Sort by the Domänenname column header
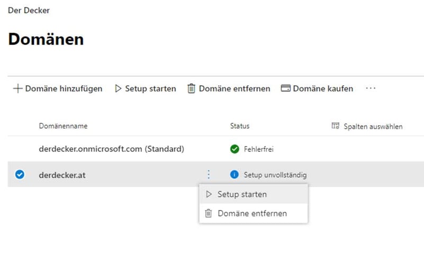Viewport: 424px width, 255px height. point(63,126)
